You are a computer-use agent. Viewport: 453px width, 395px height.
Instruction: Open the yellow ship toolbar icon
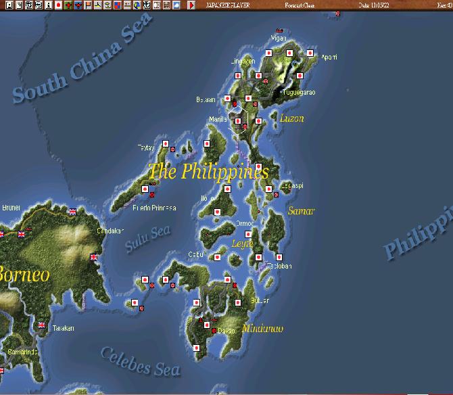pyautogui.click(x=108, y=5)
